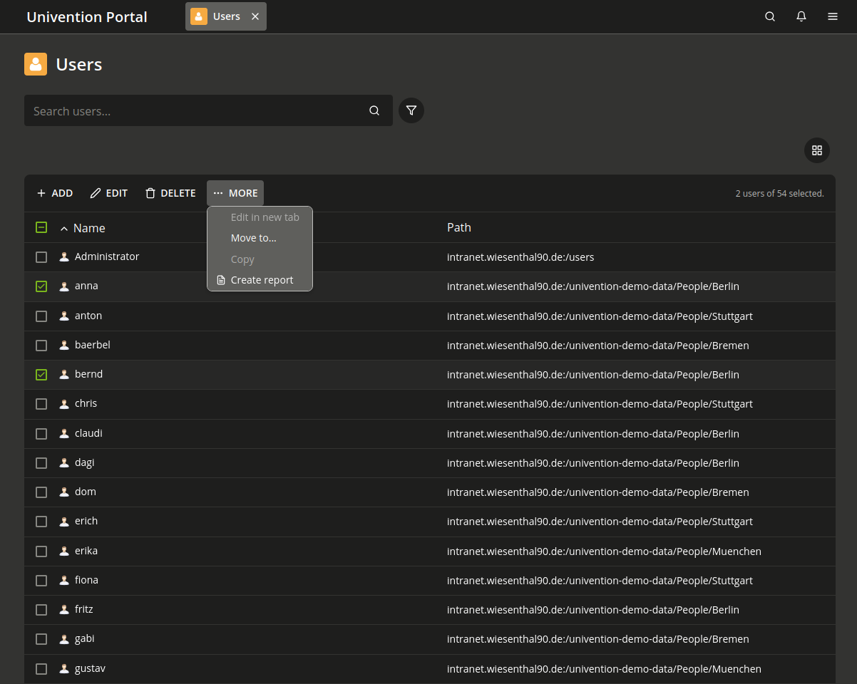857x684 pixels.
Task: Click path of fiona ending People/Stuttgart
Action: [600, 581]
